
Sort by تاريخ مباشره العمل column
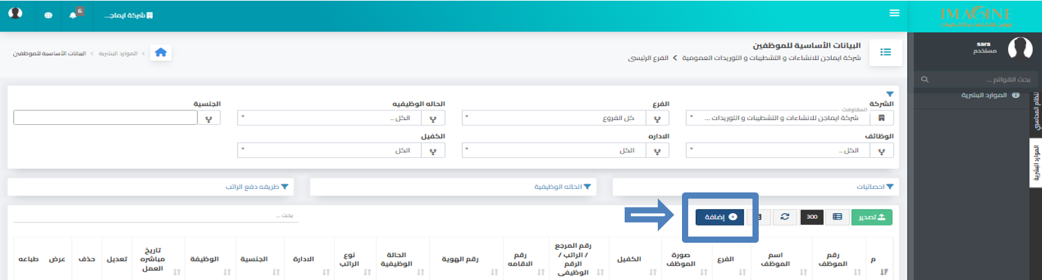coord(157,259)
